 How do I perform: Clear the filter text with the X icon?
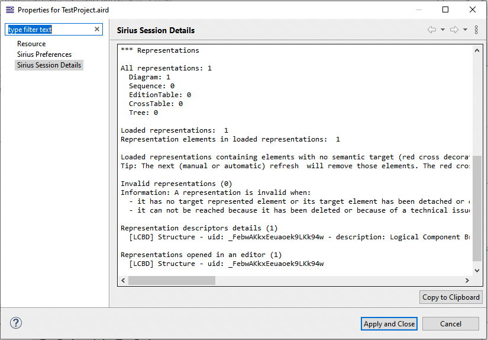pos(97,30)
